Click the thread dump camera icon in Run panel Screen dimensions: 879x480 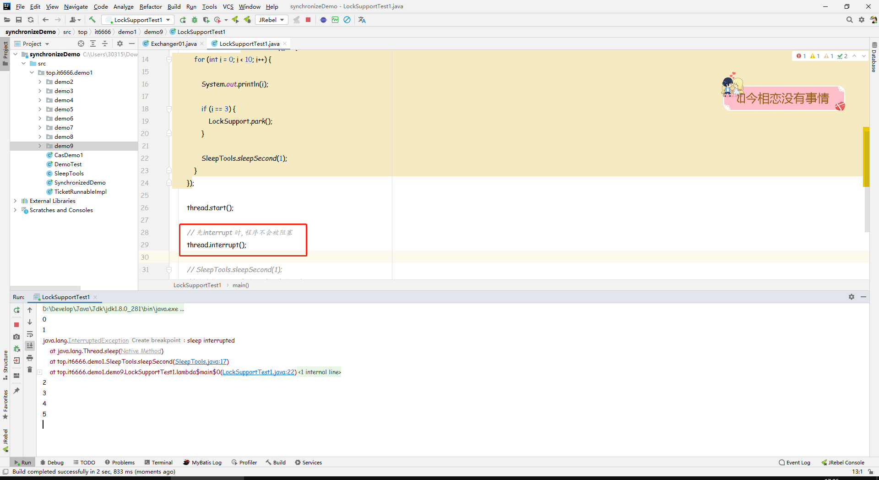coord(16,337)
